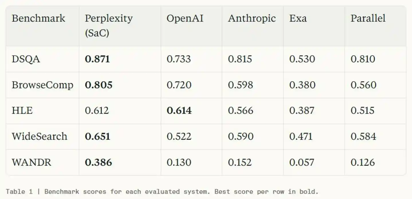The height and width of the screenshot is (199, 412).
Task: Select the bold 0.614 HLE score
Action: pyautogui.click(x=179, y=111)
